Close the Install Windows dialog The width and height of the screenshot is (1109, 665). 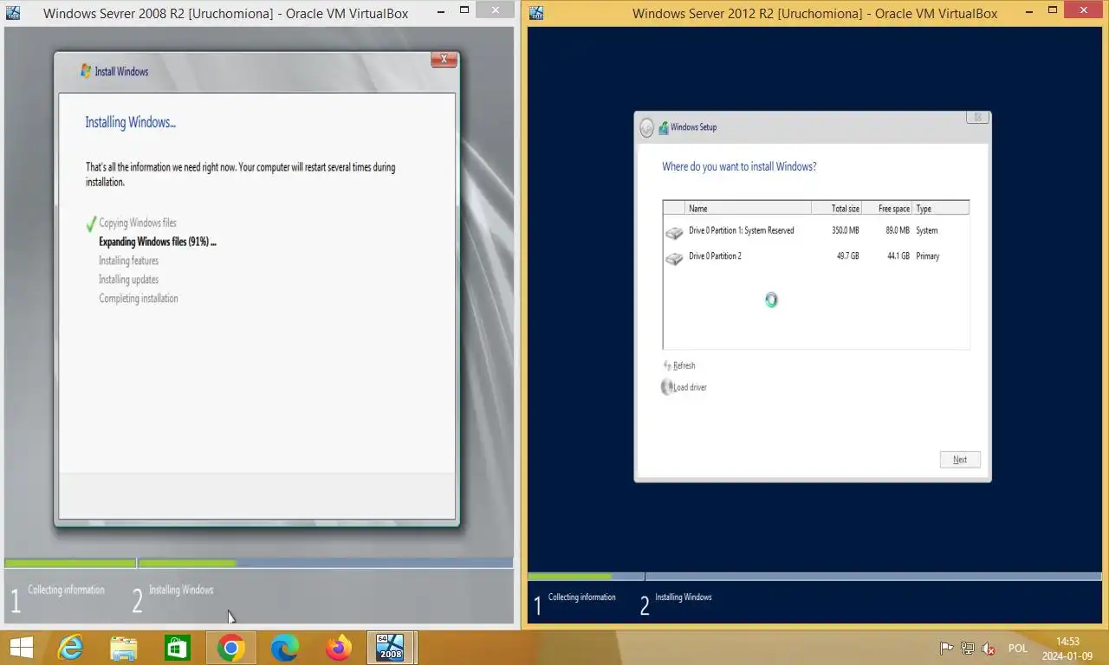point(444,59)
